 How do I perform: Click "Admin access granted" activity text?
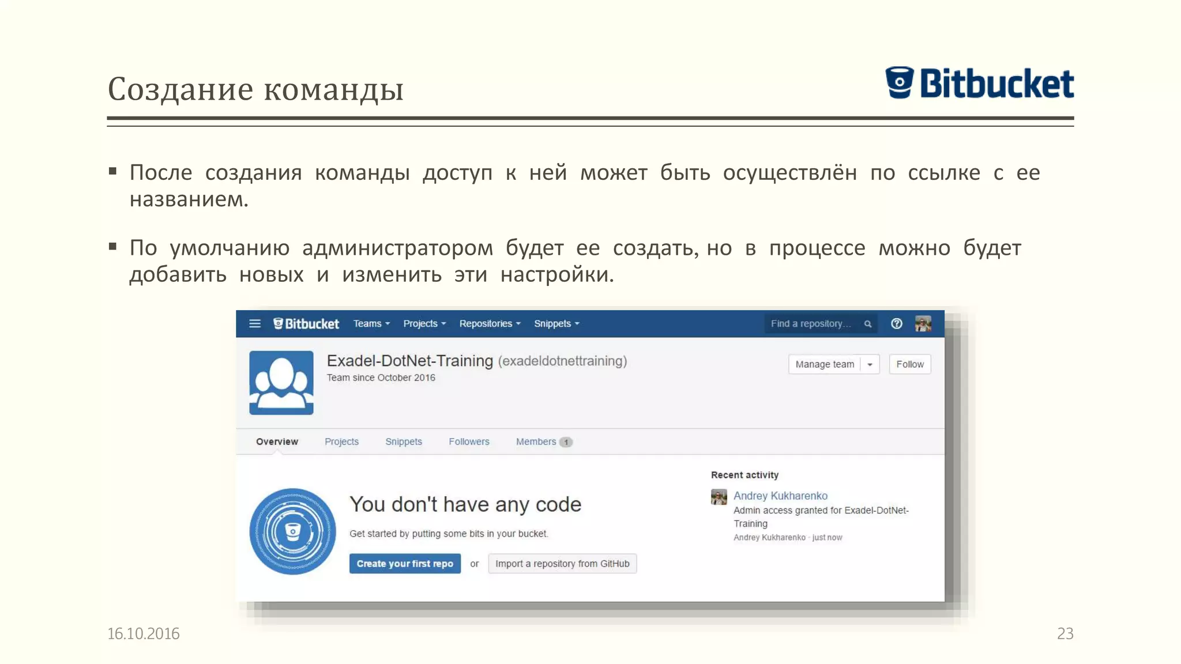(x=821, y=517)
